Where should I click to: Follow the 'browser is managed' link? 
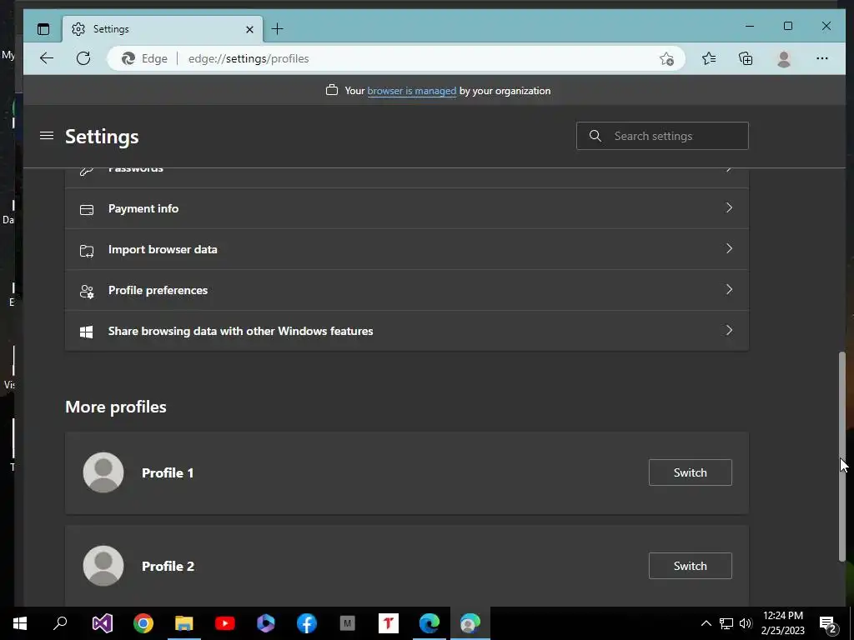pos(412,91)
